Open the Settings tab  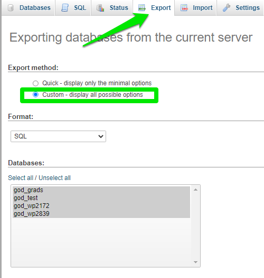point(241,8)
